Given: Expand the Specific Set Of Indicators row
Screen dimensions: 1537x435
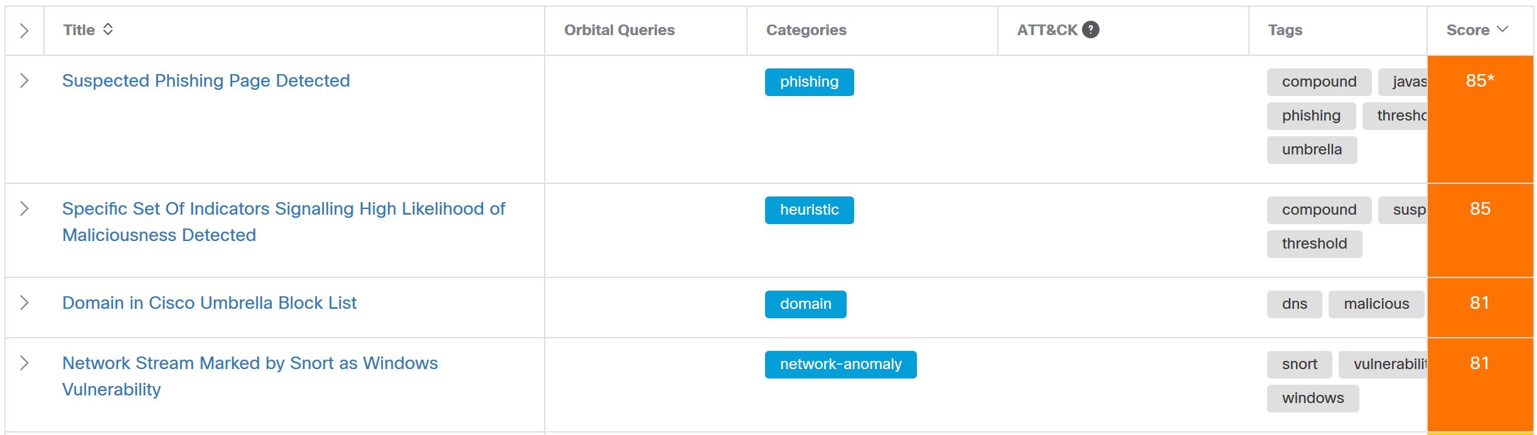Looking at the screenshot, I should [x=24, y=208].
